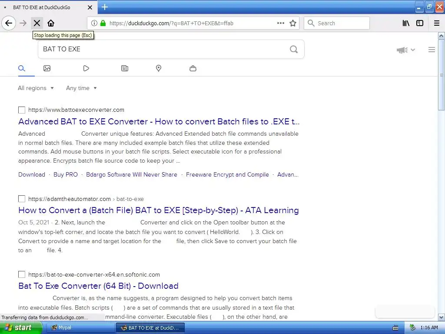Click the adamtheautomator.com › bat-to-exe URL
Viewport: 445px width, 334px height.
point(86,199)
